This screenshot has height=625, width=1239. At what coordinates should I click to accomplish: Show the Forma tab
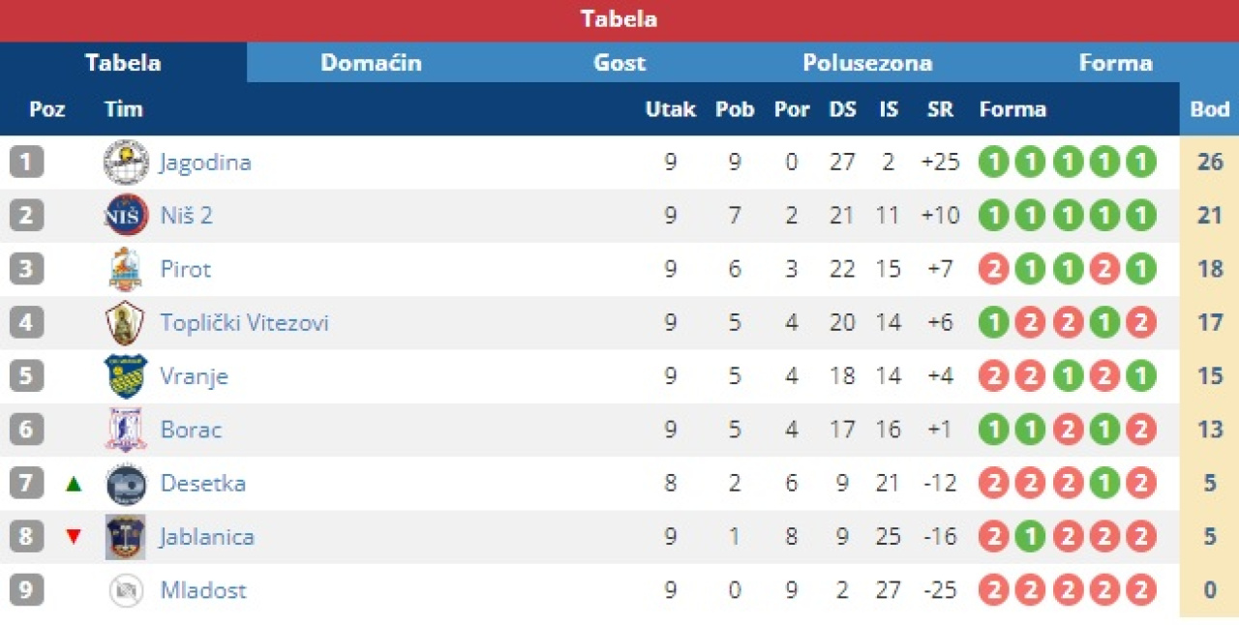click(x=1115, y=63)
